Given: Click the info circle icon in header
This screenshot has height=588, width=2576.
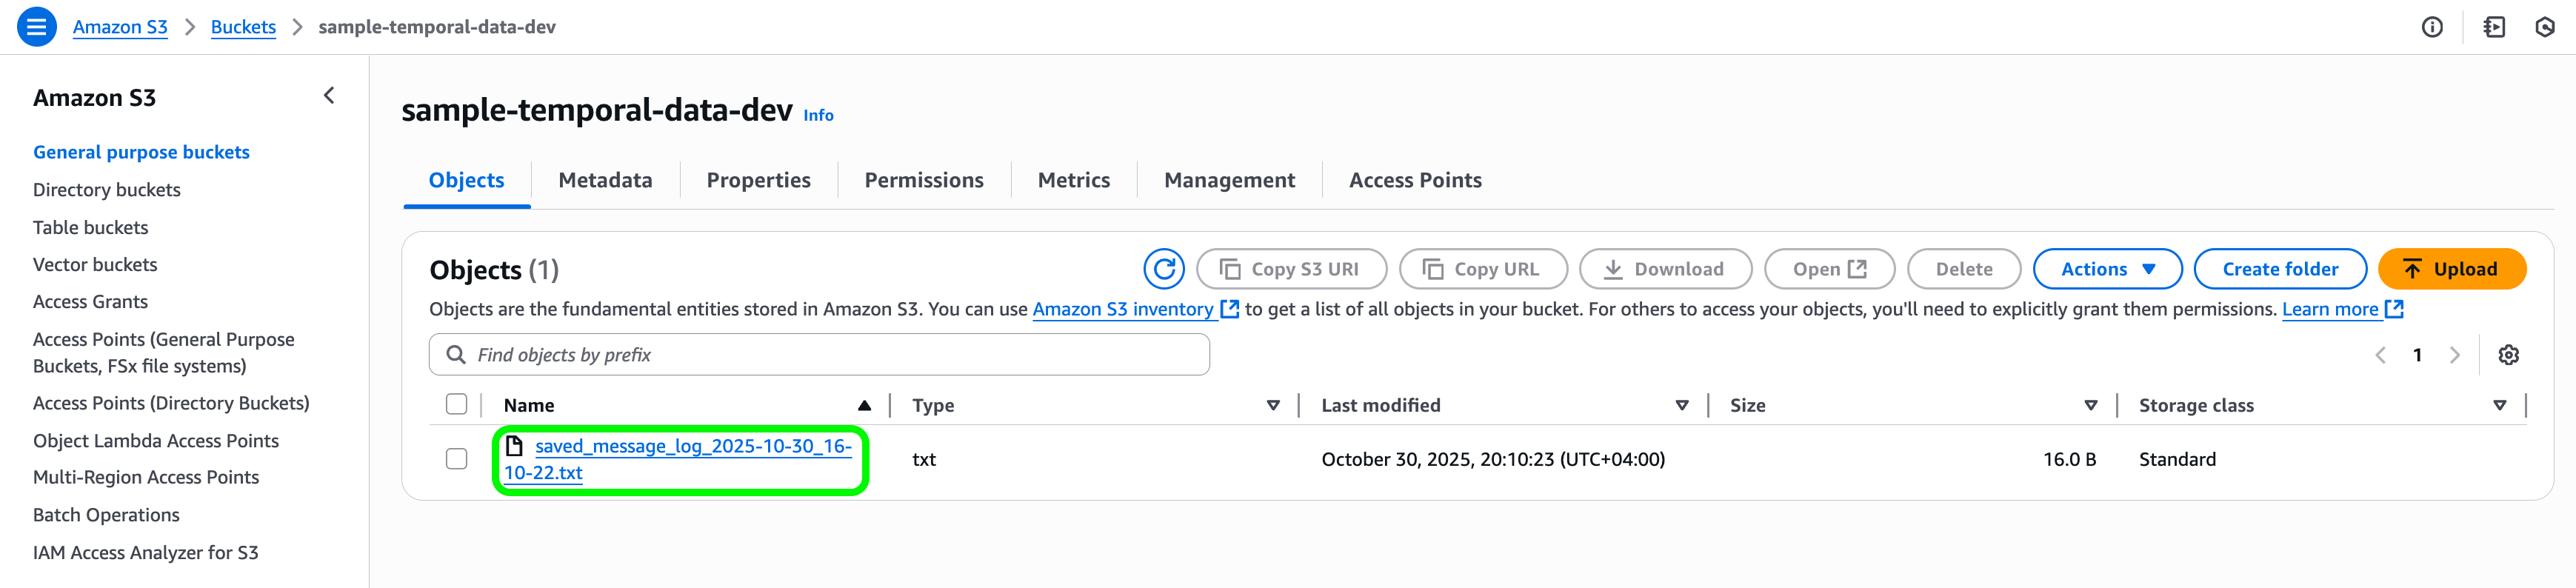Looking at the screenshot, I should pyautogui.click(x=2431, y=27).
